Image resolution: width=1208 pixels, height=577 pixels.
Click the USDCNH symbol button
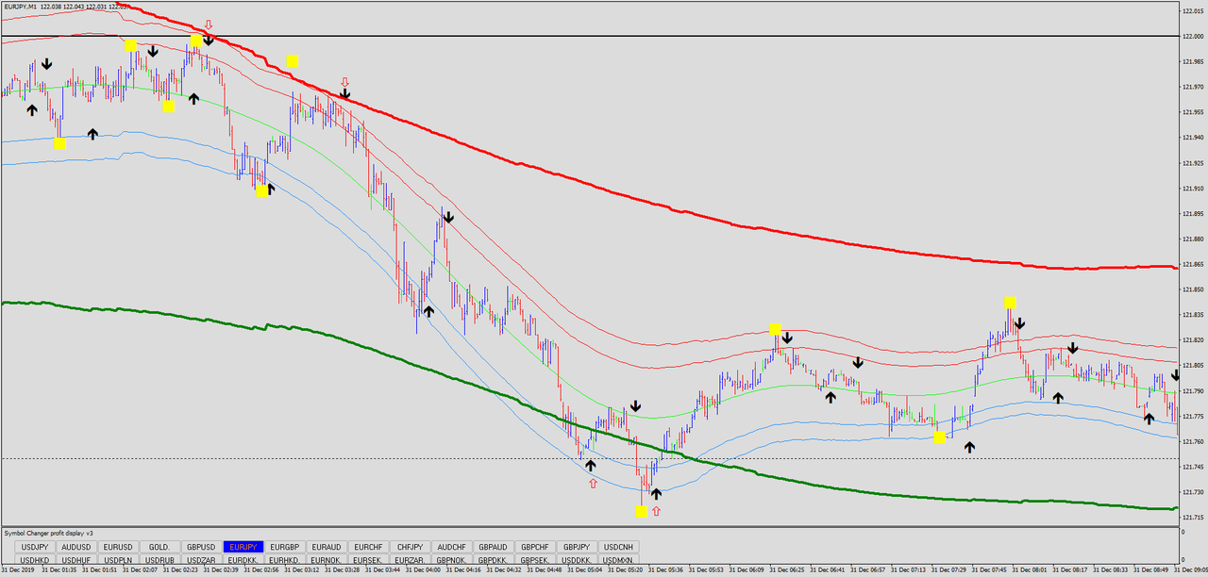pos(617,547)
